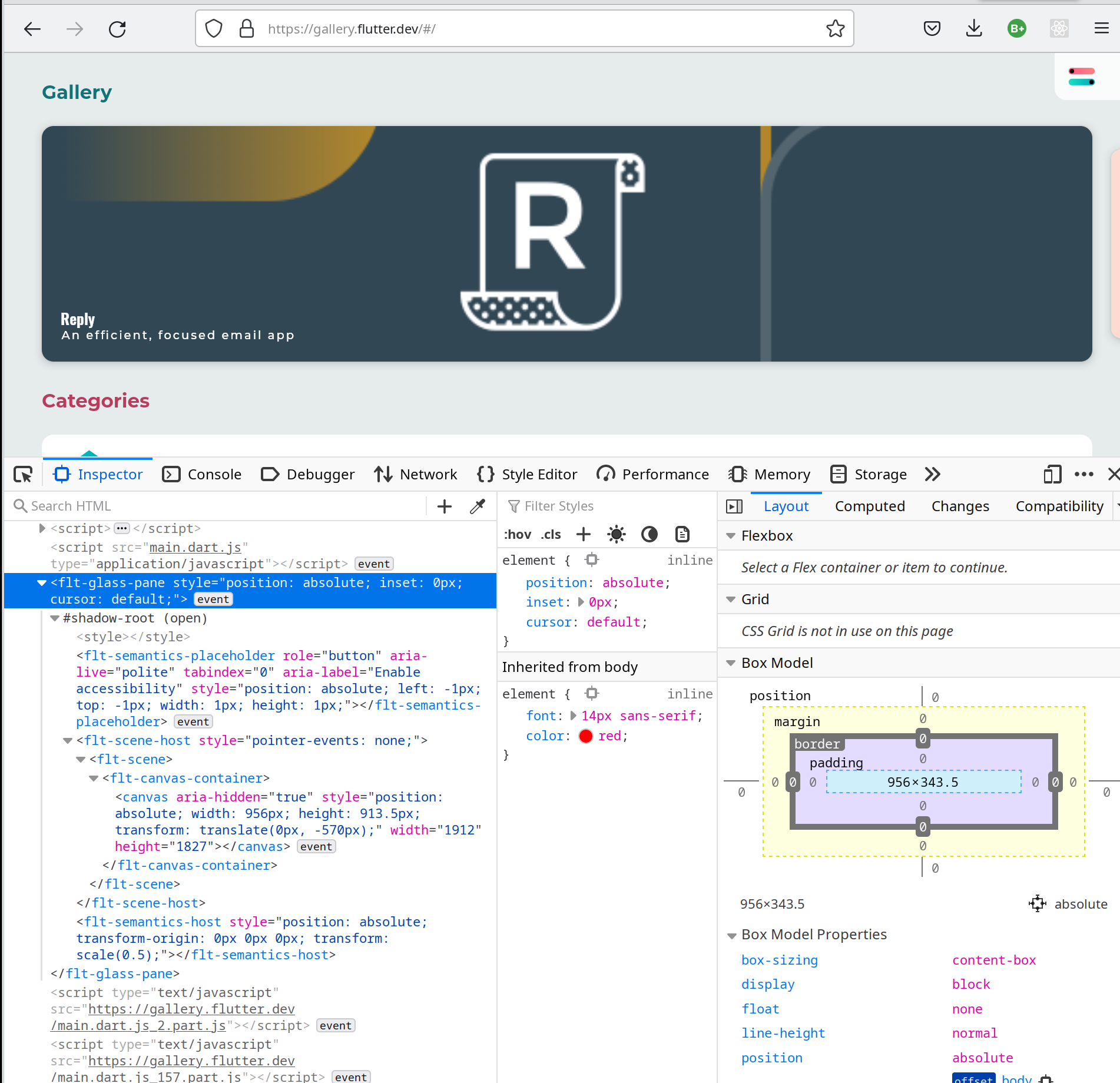Viewport: 1120px width, 1083px height.
Task: Open the Memory tab
Action: [770, 474]
